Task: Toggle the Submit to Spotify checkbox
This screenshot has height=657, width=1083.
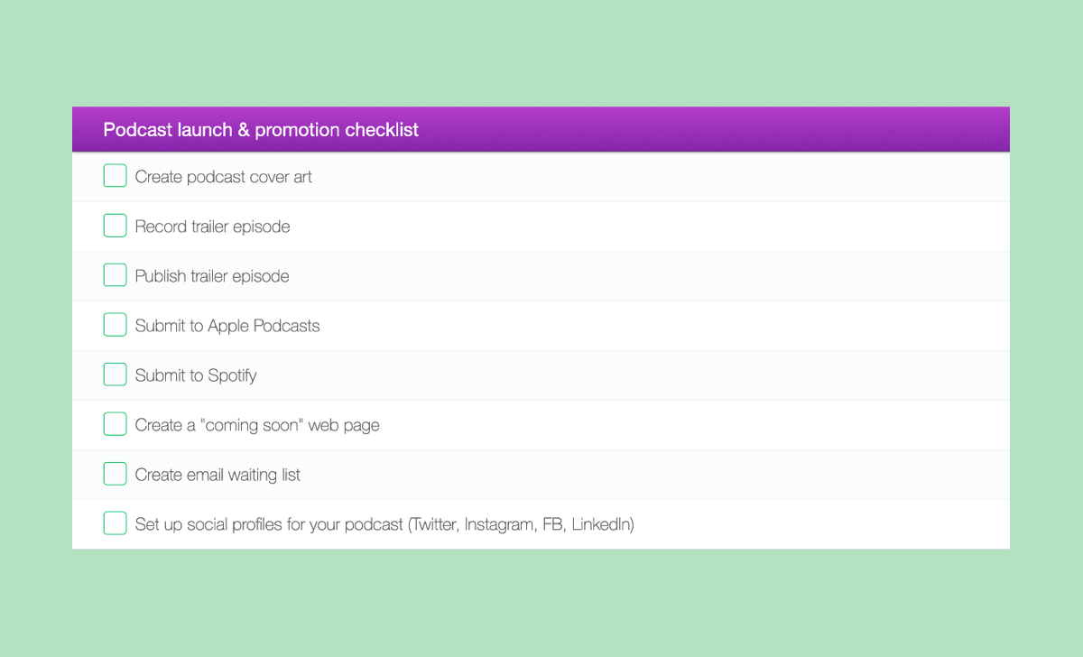Action: [x=115, y=375]
